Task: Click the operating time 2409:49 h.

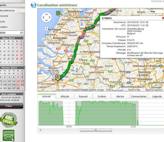Action: (x=133, y=46)
